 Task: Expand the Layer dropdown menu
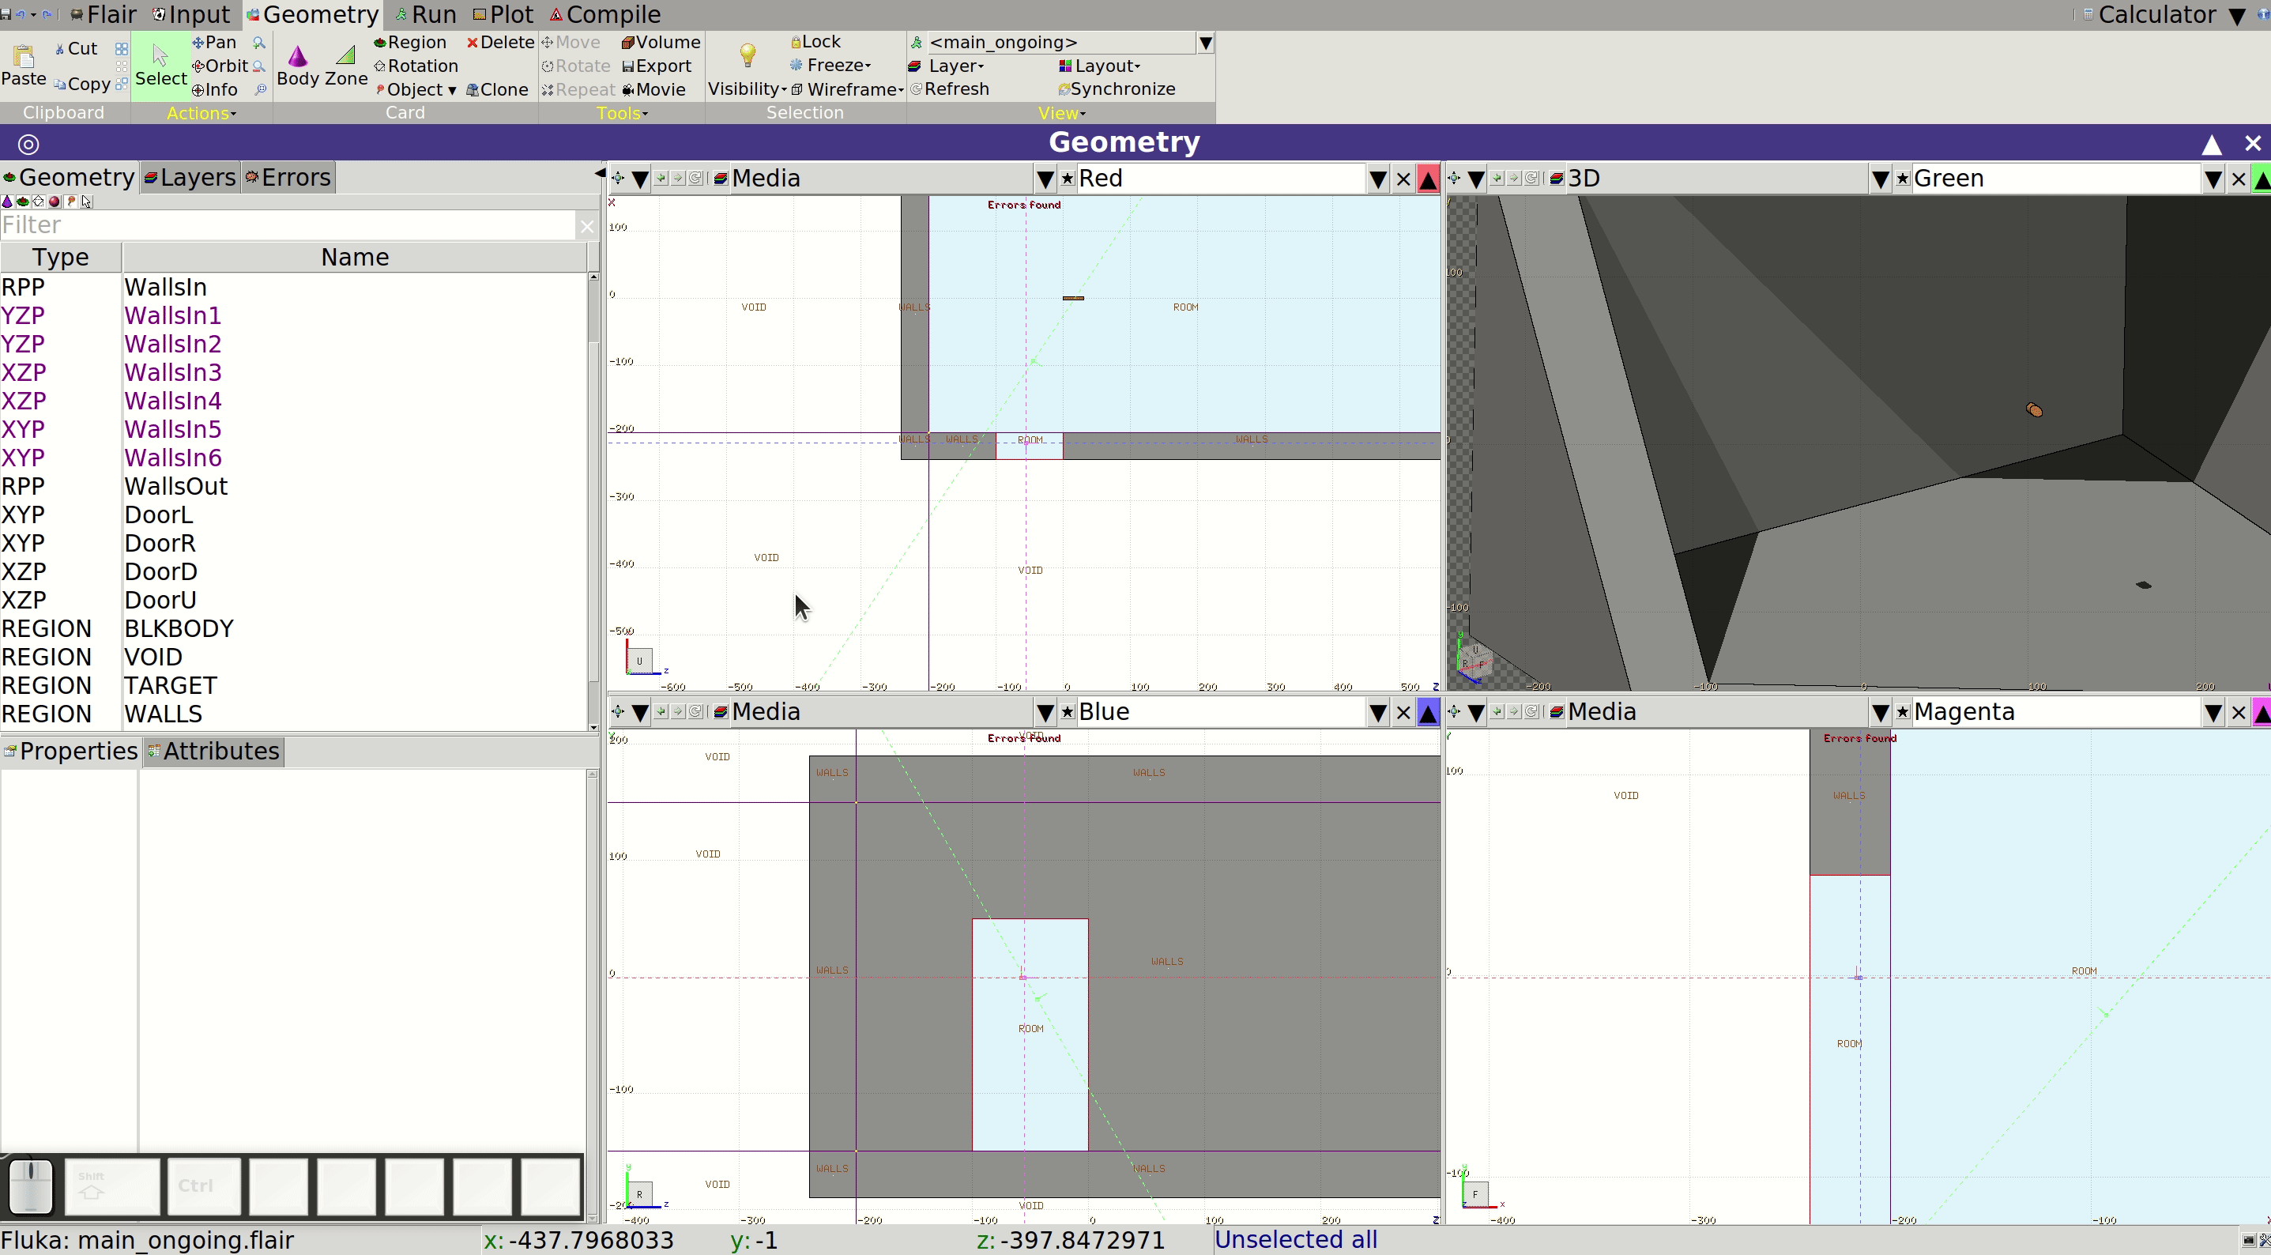click(947, 66)
